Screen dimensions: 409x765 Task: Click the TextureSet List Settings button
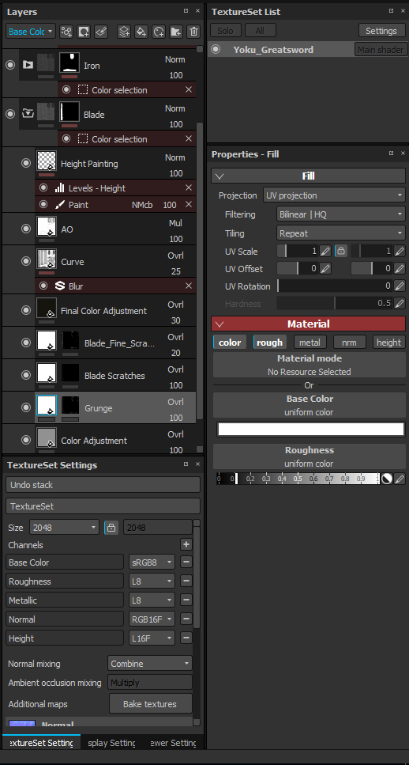point(381,31)
